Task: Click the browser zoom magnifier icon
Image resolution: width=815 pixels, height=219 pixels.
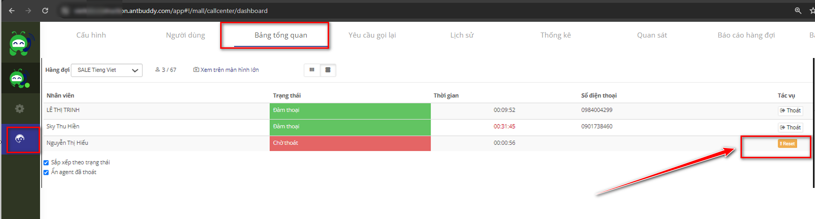Action: [x=798, y=11]
